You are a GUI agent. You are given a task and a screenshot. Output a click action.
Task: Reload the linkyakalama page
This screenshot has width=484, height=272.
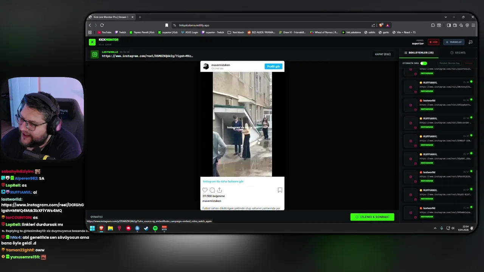[x=102, y=25]
